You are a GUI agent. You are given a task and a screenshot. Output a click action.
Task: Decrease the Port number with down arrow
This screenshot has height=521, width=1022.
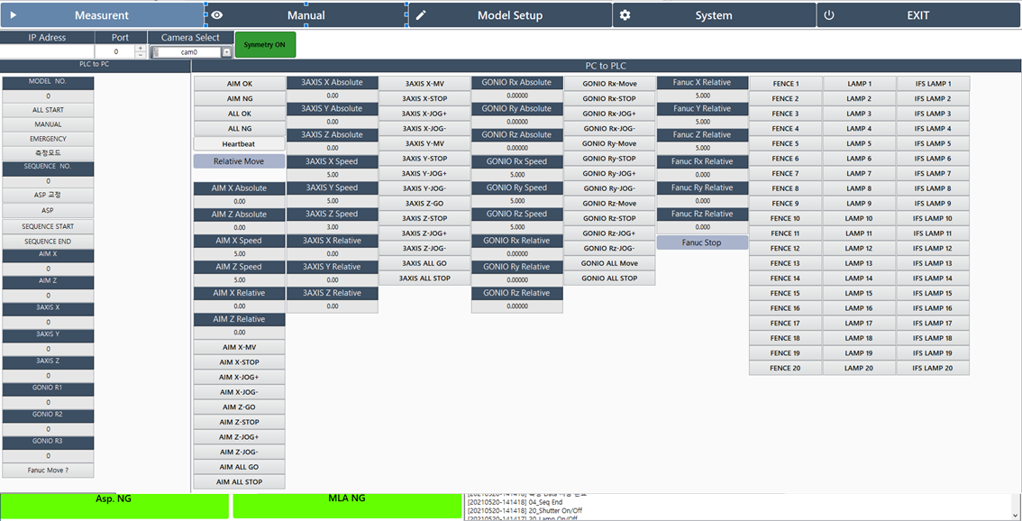pos(140,56)
